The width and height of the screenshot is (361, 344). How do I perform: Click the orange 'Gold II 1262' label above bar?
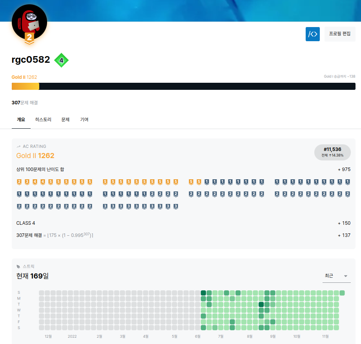24,77
